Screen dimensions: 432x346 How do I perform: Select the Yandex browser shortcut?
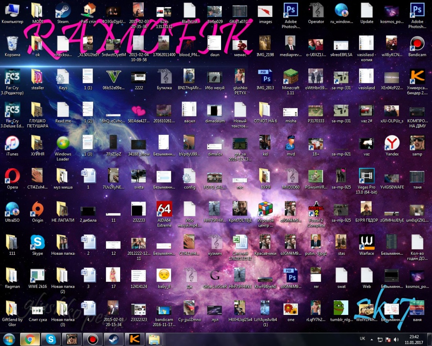coord(392,143)
